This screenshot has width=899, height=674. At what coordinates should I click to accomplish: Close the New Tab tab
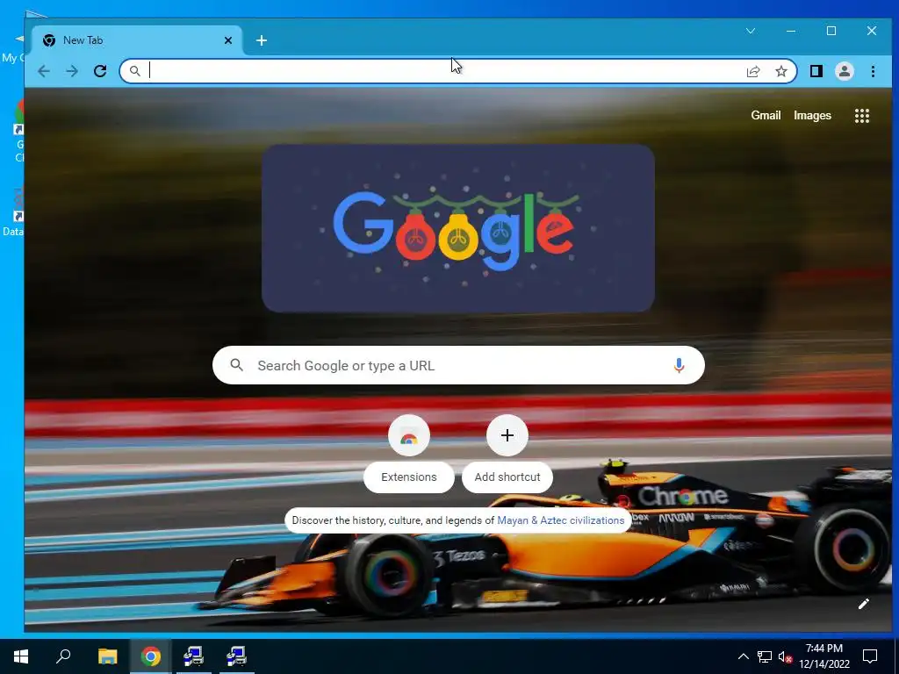point(228,40)
